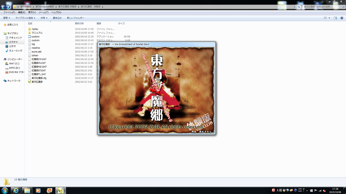The width and height of the screenshot is (346, 194).
Task: Open DVD RW drive in sidebar
Action: coord(17,72)
